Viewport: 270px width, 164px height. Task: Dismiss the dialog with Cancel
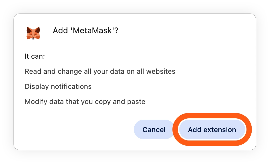click(154, 129)
